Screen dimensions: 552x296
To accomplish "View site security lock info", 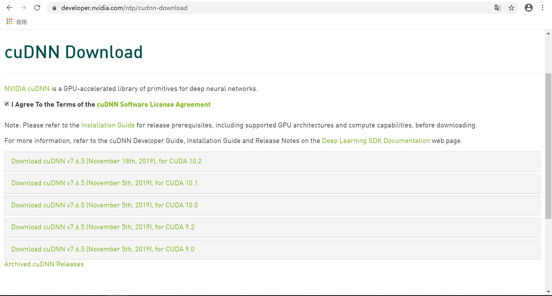I will (x=54, y=8).
